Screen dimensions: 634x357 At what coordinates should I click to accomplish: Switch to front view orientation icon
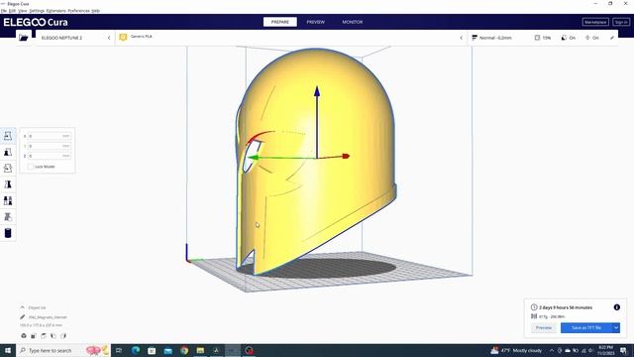tap(34, 336)
